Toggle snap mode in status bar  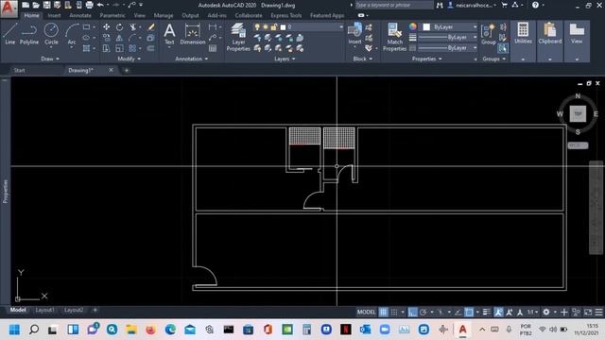click(394, 312)
